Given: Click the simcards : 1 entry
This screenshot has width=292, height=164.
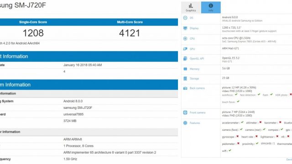Looking at the screenshot, I should [x=268, y=143].
